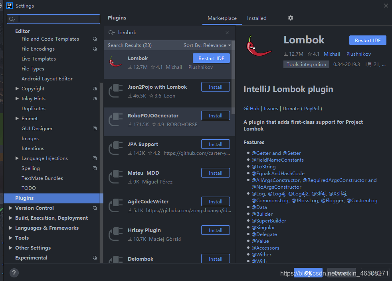Click the Lombok chili pepper icon in results
Screen dimensions: 392x281
pos(115,62)
